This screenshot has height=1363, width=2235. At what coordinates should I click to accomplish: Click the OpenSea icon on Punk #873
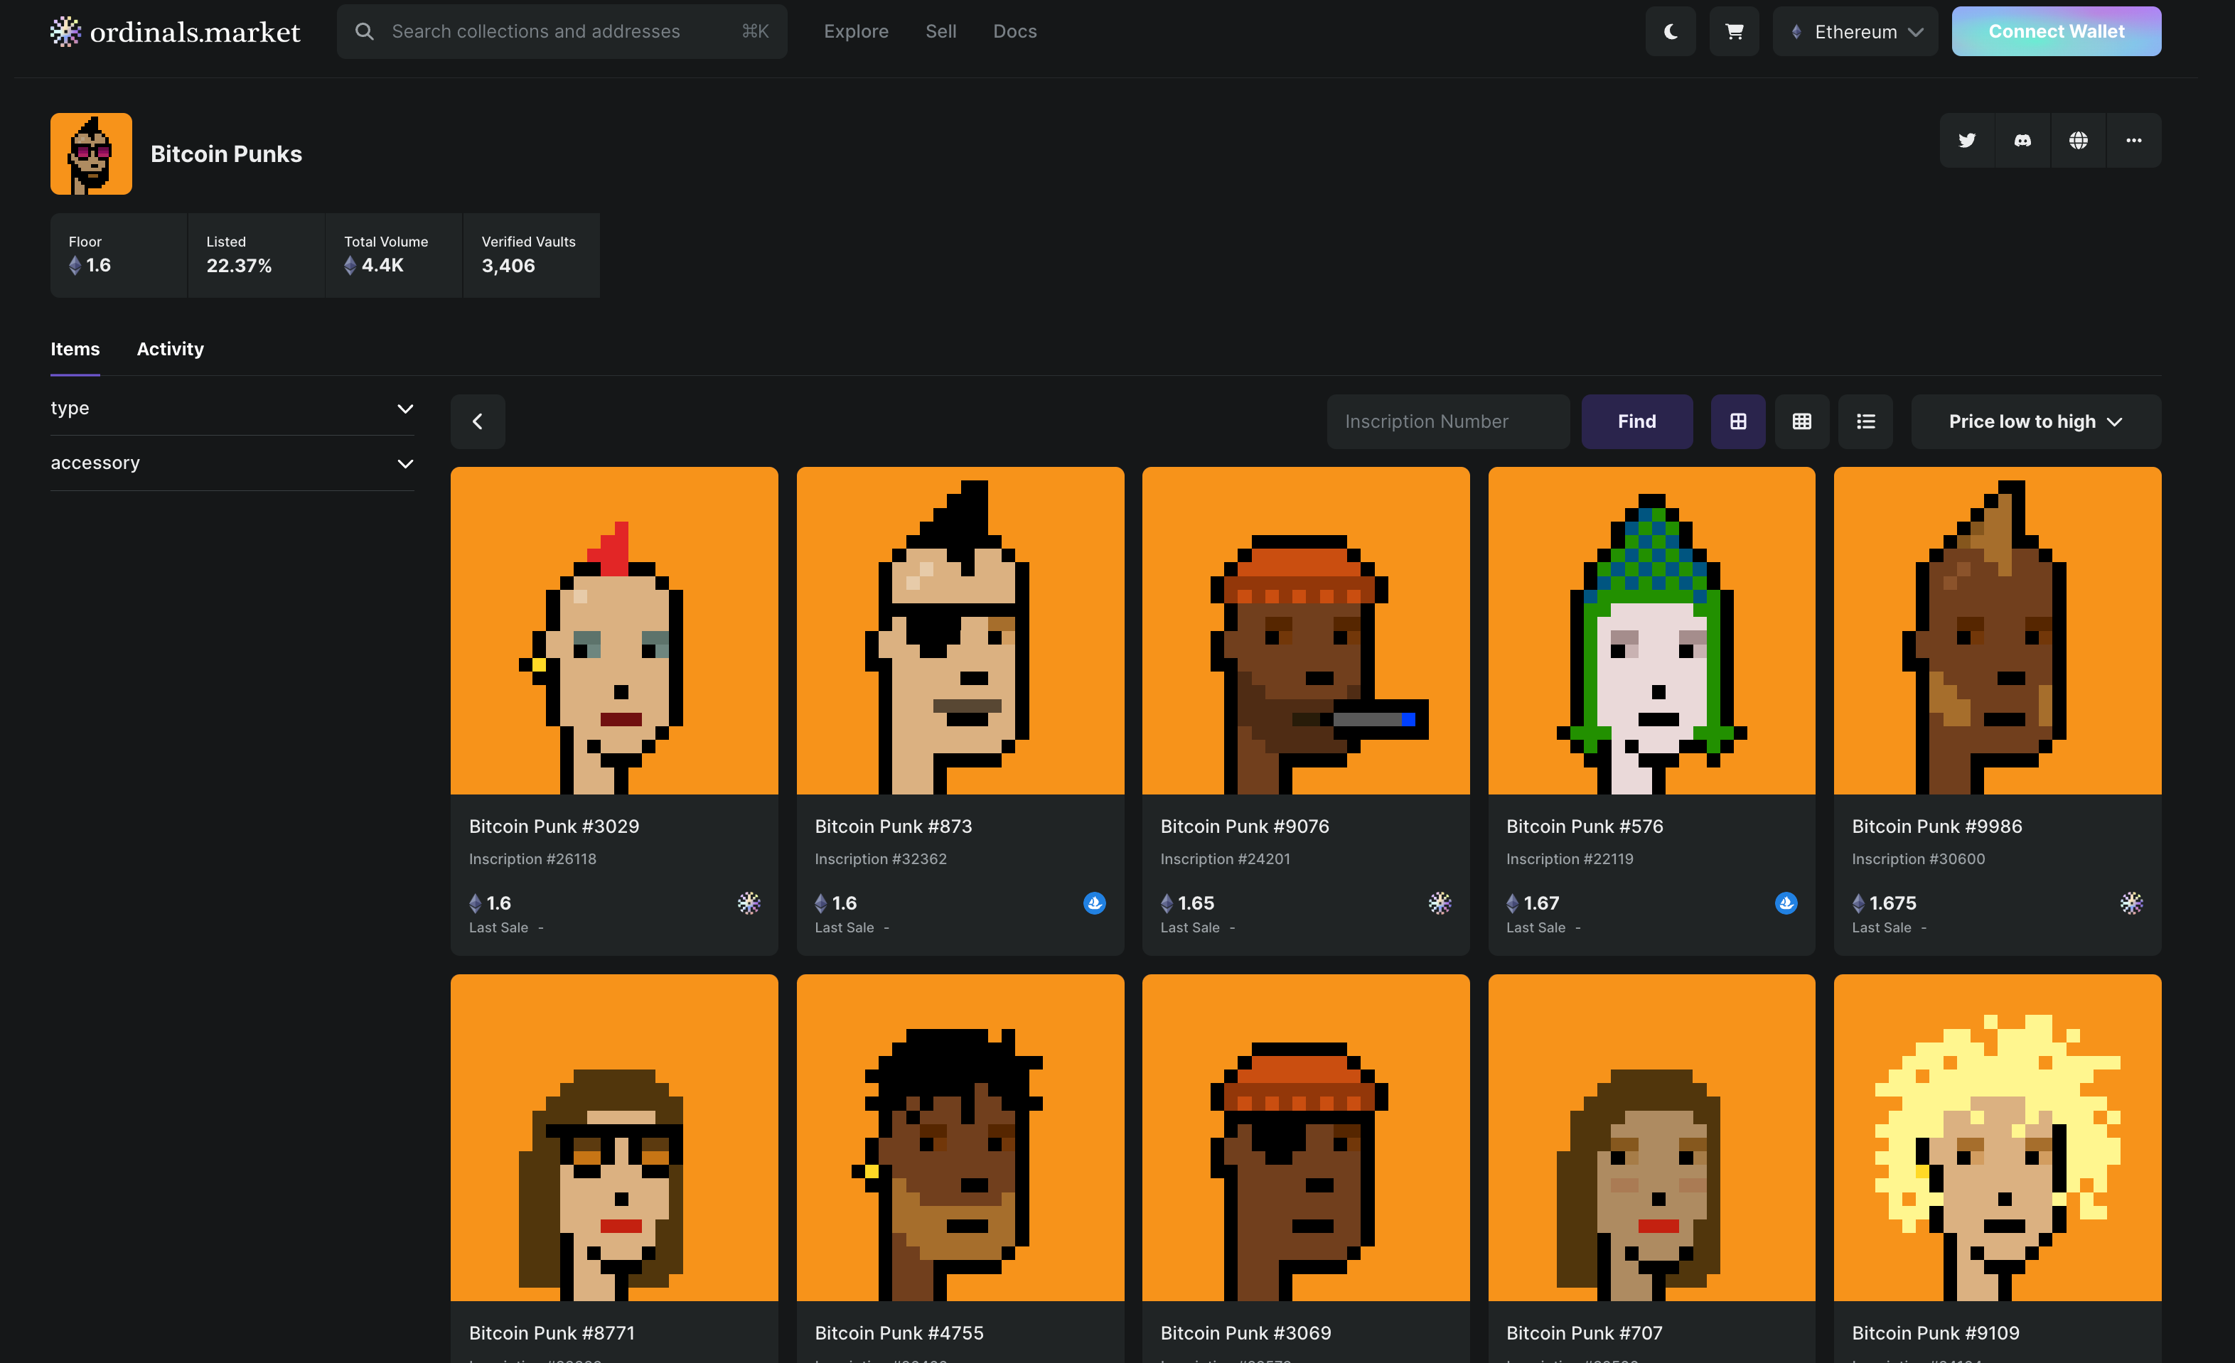point(1094,903)
